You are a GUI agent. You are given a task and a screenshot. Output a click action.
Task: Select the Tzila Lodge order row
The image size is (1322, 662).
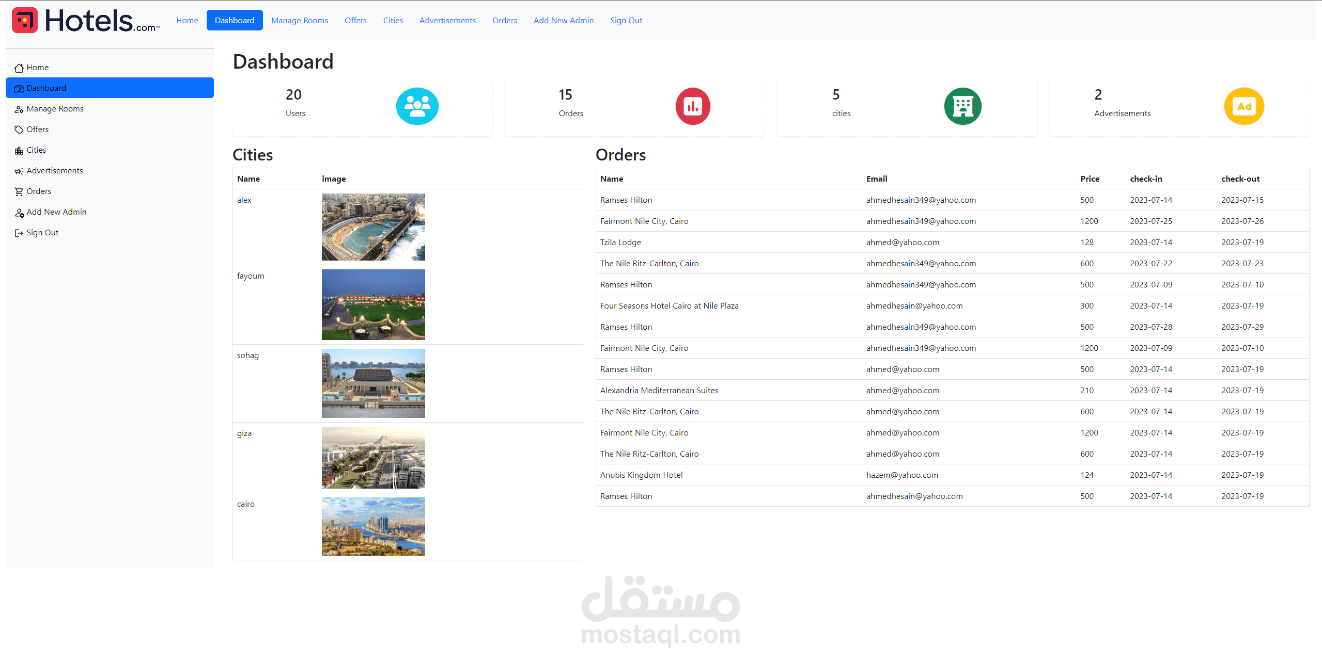point(620,243)
